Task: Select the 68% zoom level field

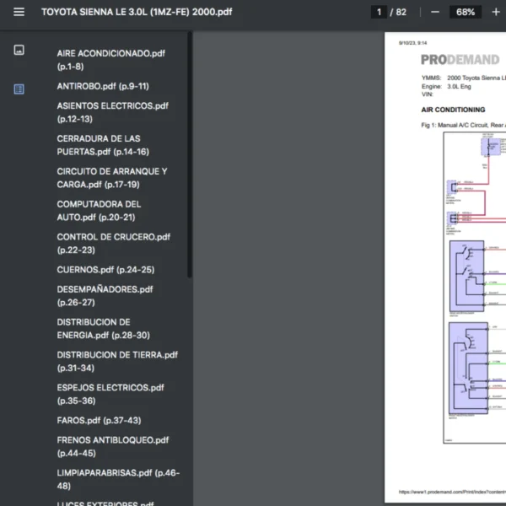Action: tap(465, 13)
